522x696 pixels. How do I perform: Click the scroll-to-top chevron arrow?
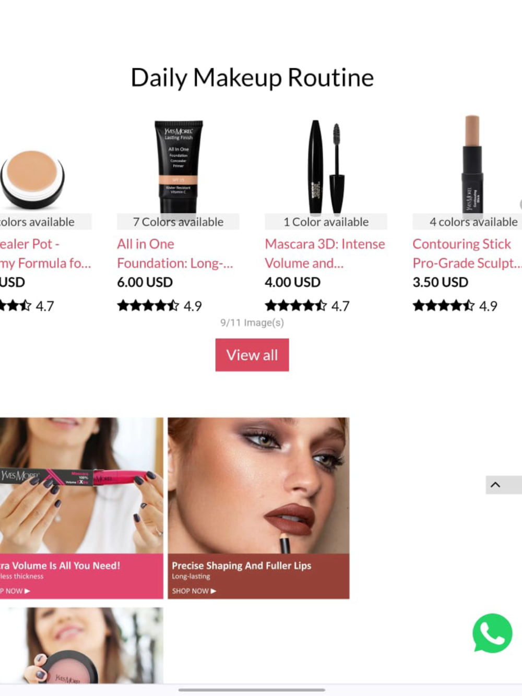pyautogui.click(x=496, y=485)
